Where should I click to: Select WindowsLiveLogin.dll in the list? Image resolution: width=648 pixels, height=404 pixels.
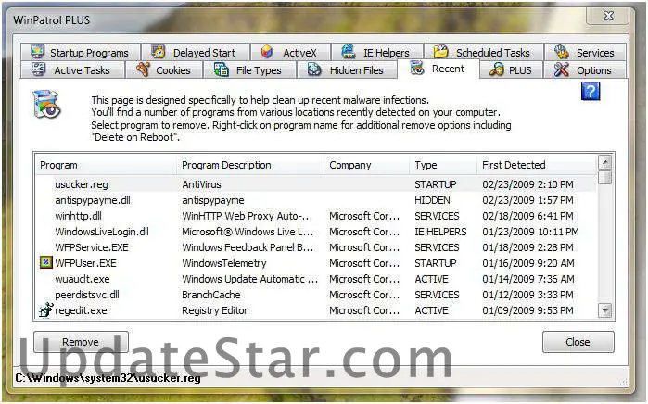pos(102,232)
